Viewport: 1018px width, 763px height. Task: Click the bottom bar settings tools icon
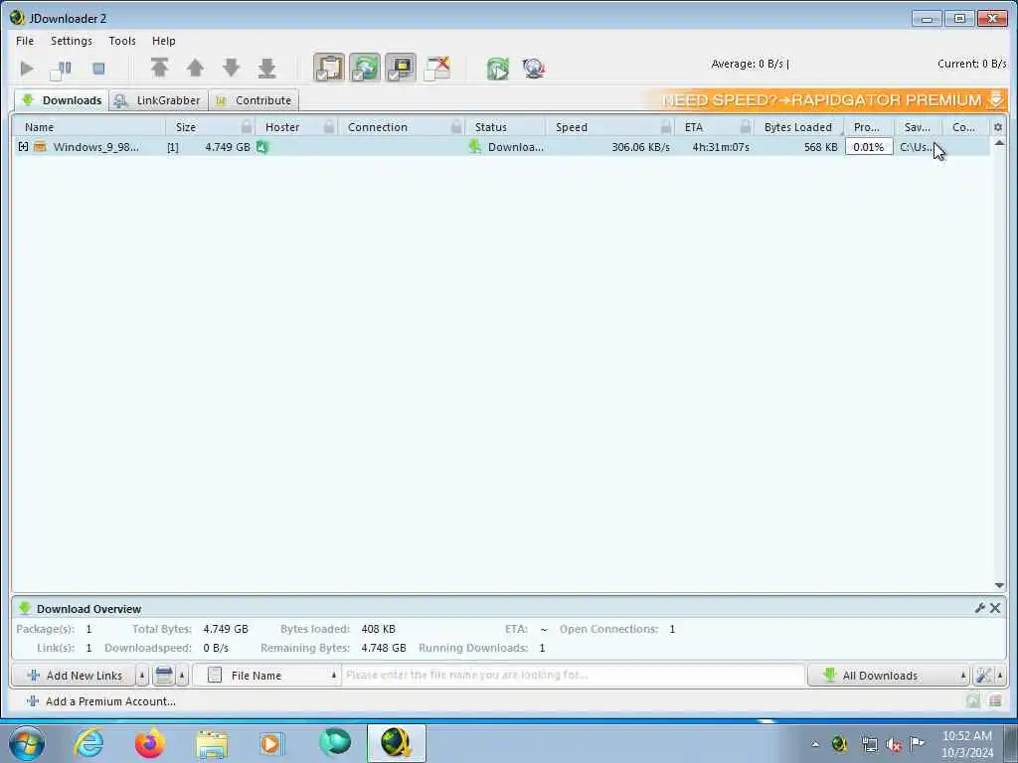(x=983, y=676)
